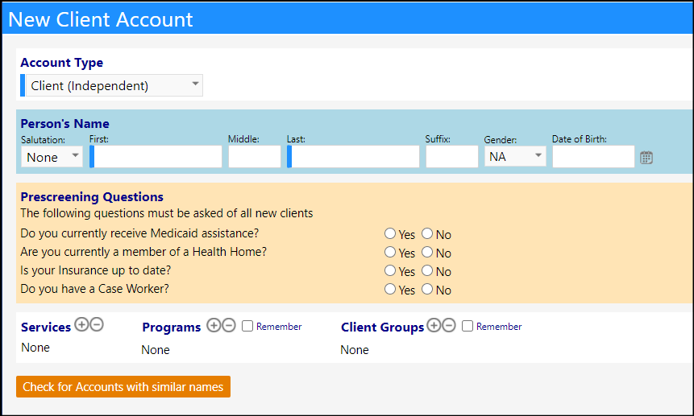Viewport: 694px width, 416px height.
Task: Select Yes for Medicaid assistance question
Action: point(390,233)
